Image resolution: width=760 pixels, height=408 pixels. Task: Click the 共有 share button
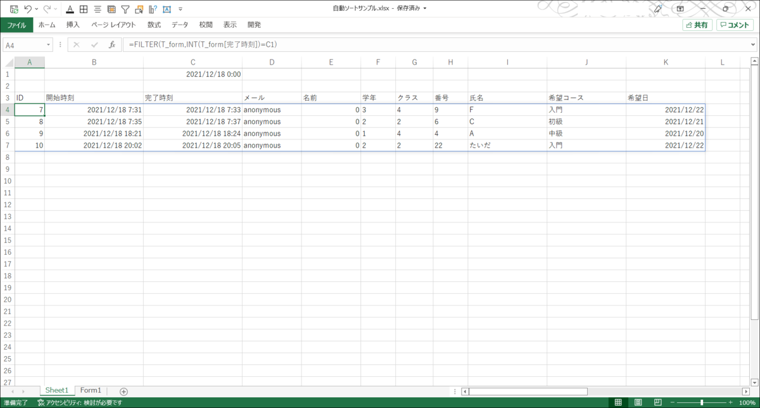point(697,24)
